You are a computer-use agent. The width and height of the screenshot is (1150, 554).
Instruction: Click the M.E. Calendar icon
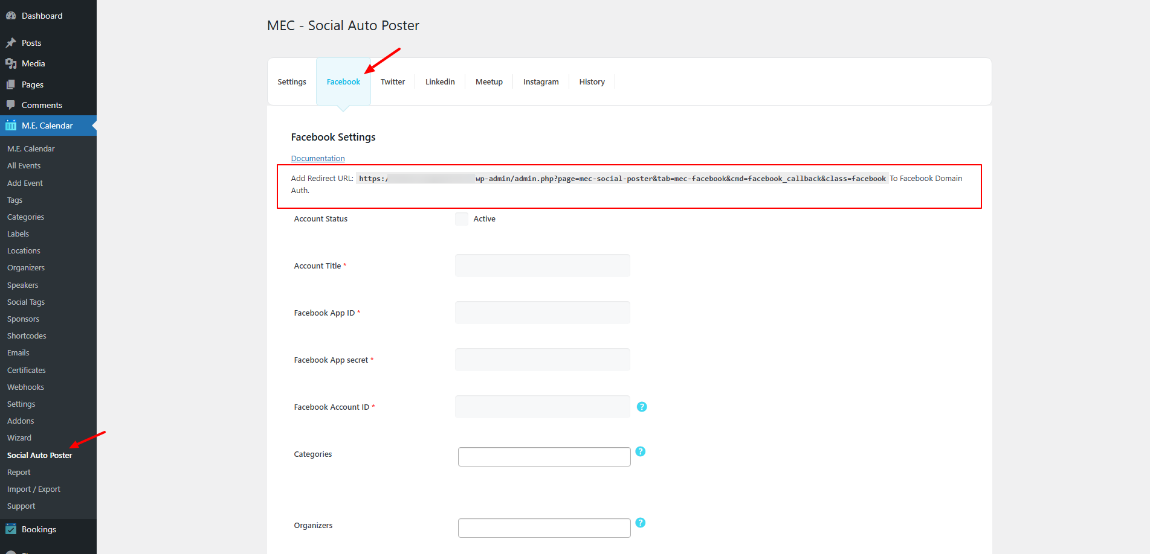(x=11, y=126)
